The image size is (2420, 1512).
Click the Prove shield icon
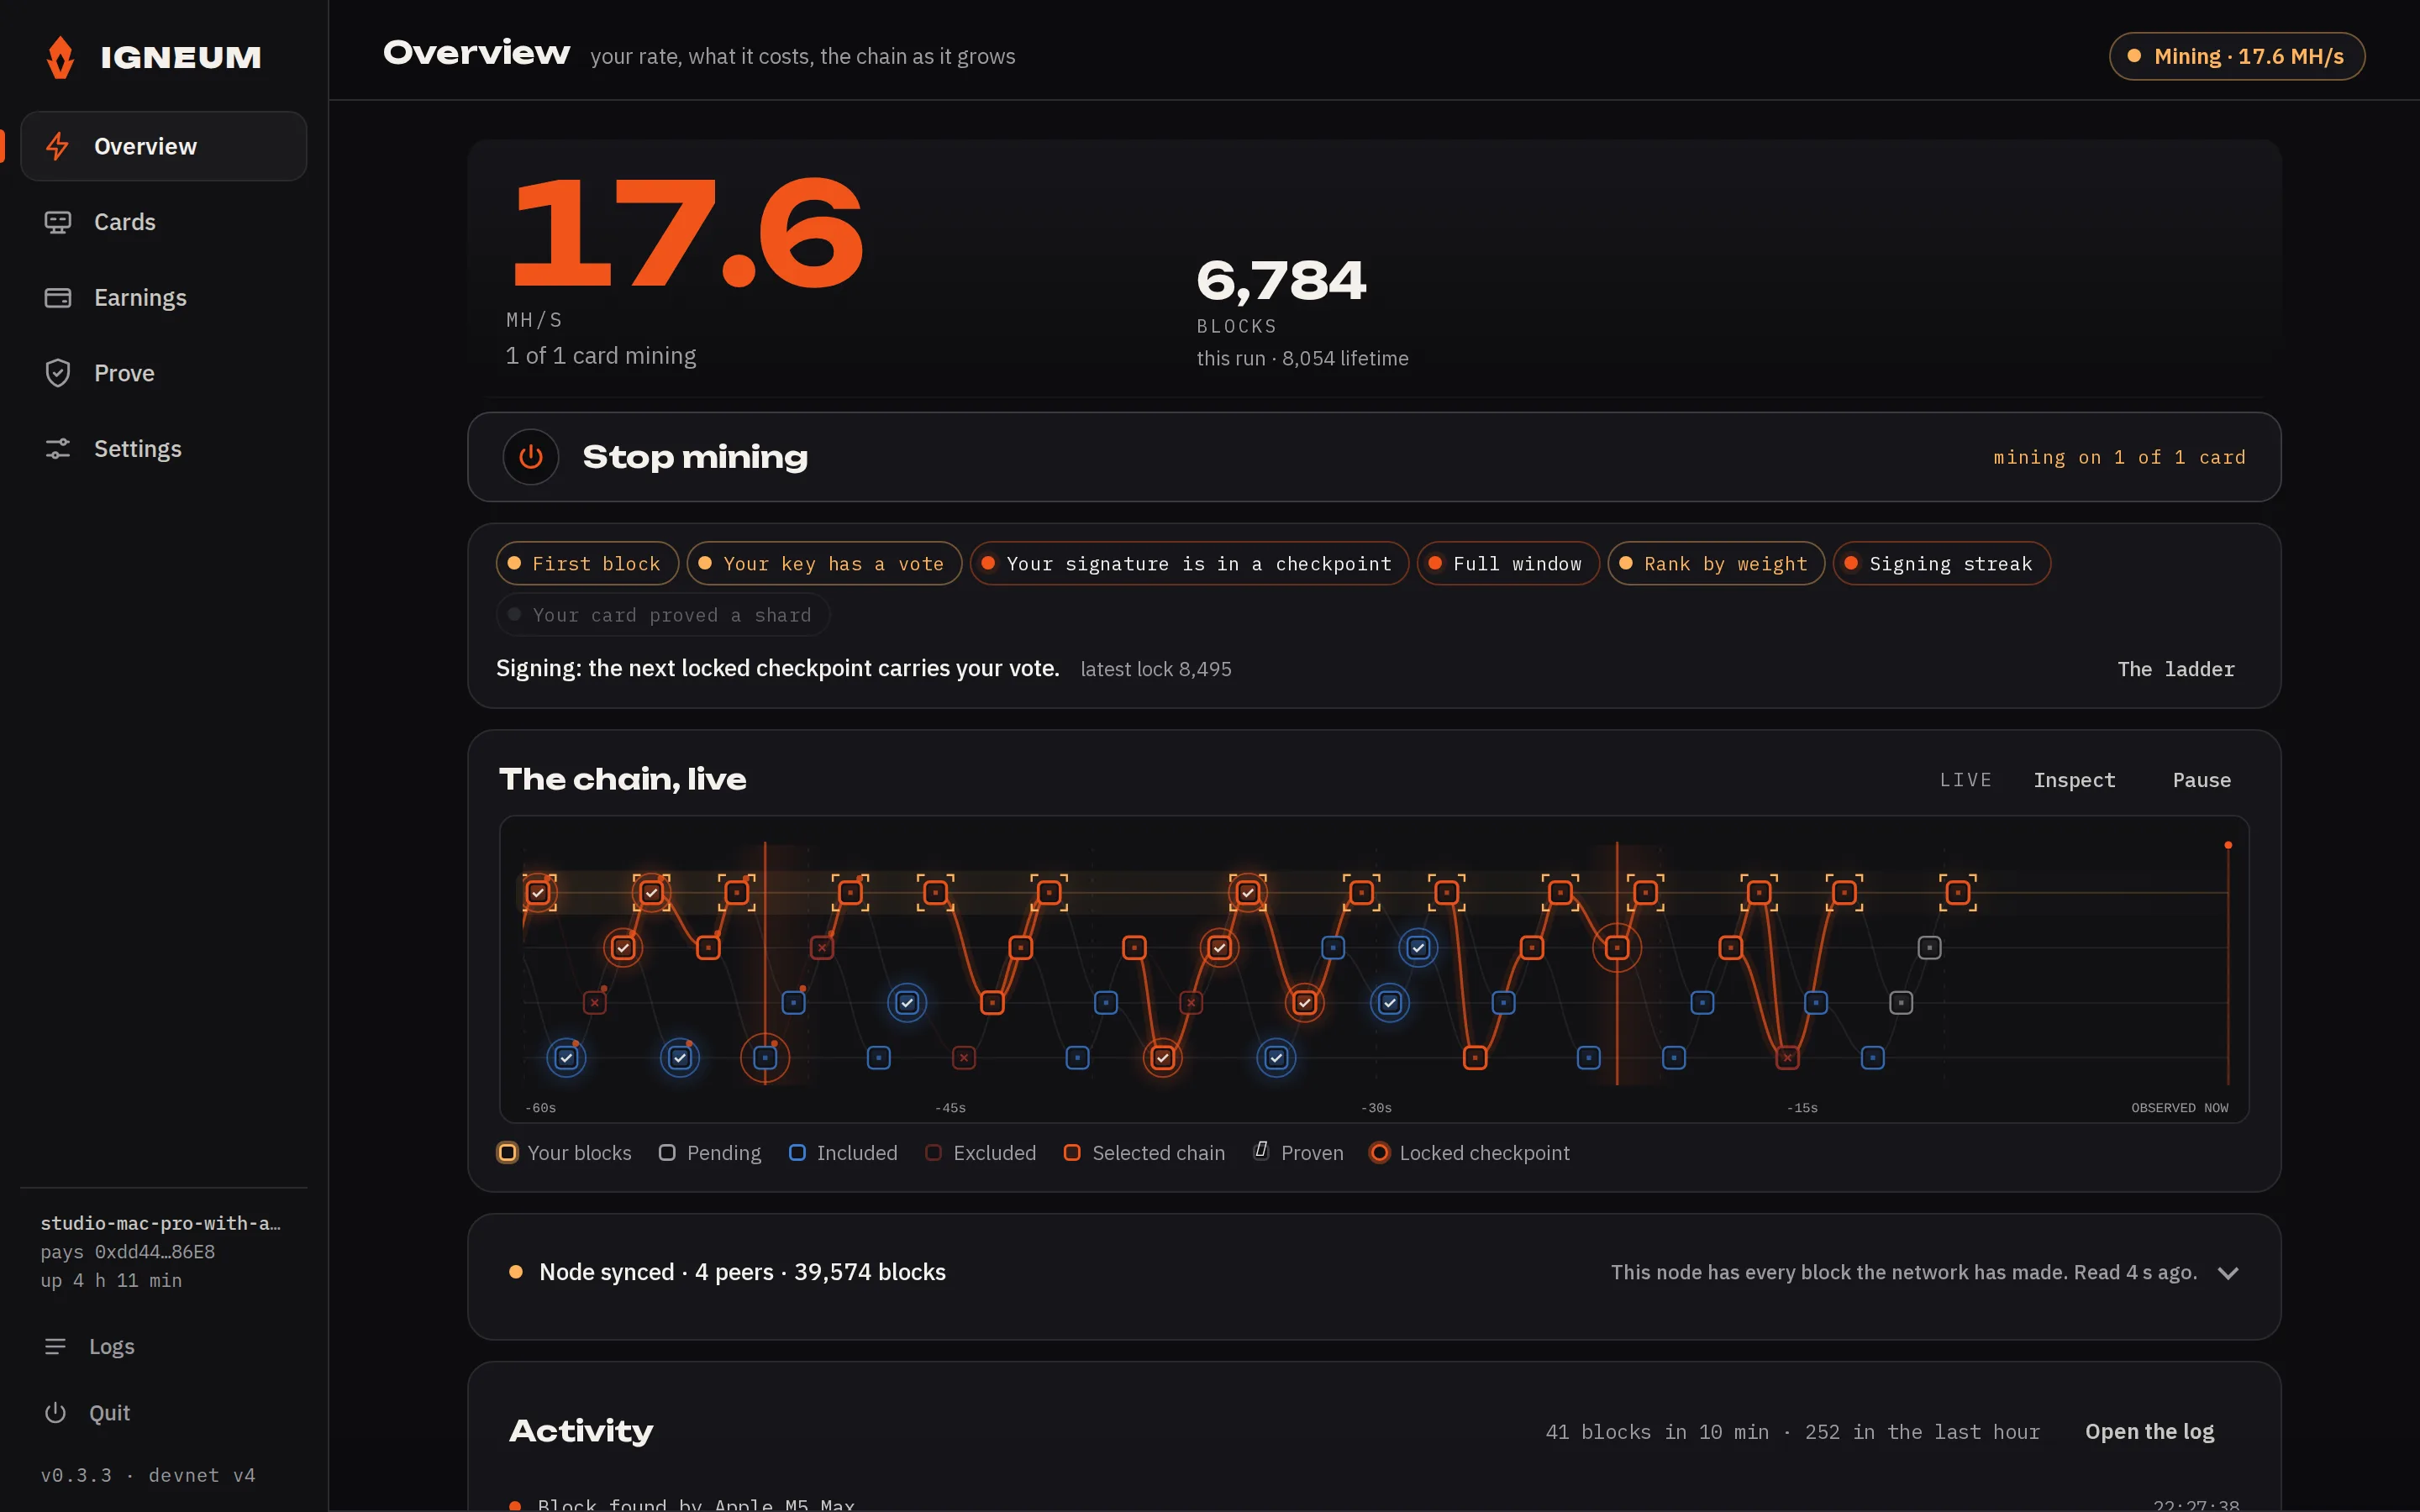click(57, 373)
